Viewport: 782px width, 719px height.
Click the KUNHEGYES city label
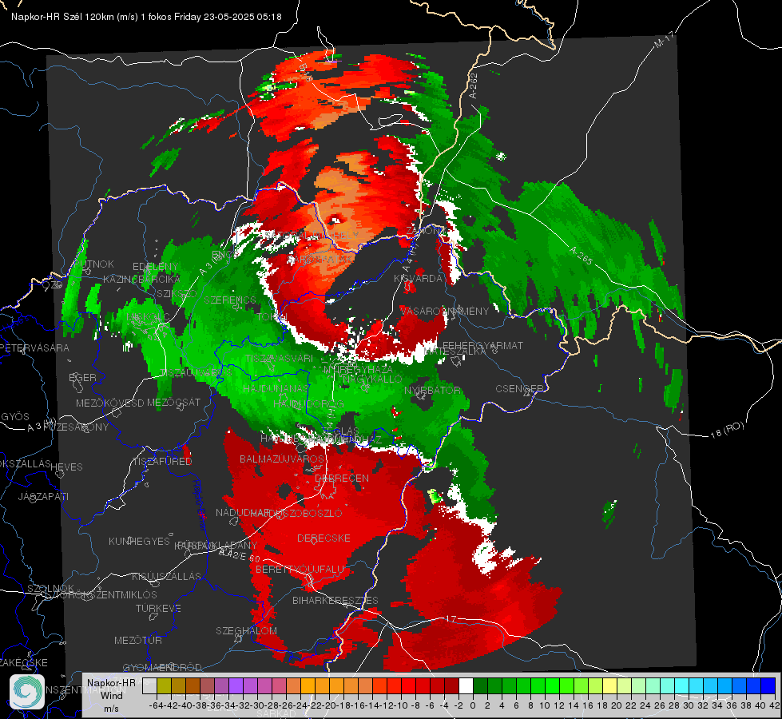click(139, 541)
